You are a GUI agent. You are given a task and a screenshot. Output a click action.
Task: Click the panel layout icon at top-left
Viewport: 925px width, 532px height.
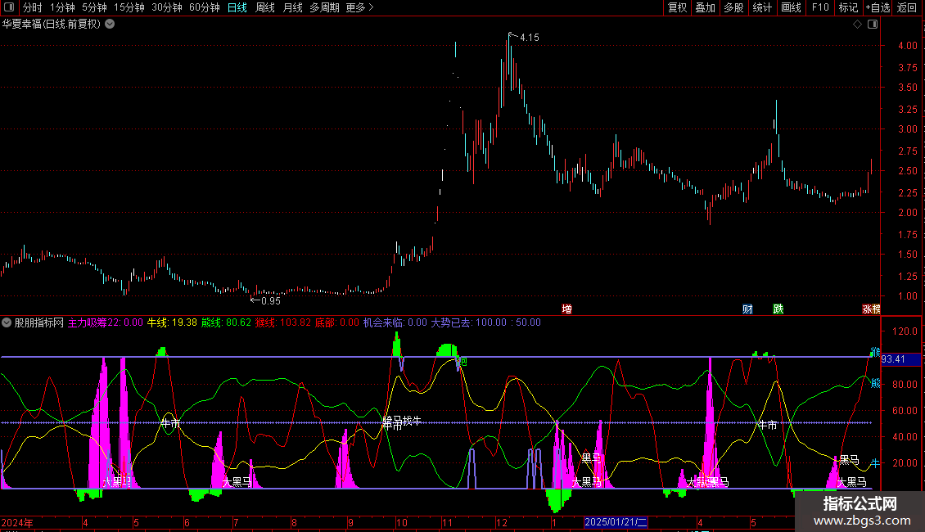[x=9, y=7]
